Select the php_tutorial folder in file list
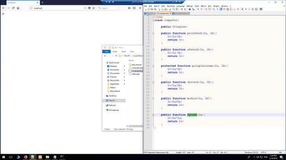Image resolution: width=286 pixels, height=160 pixels. (x=135, y=64)
